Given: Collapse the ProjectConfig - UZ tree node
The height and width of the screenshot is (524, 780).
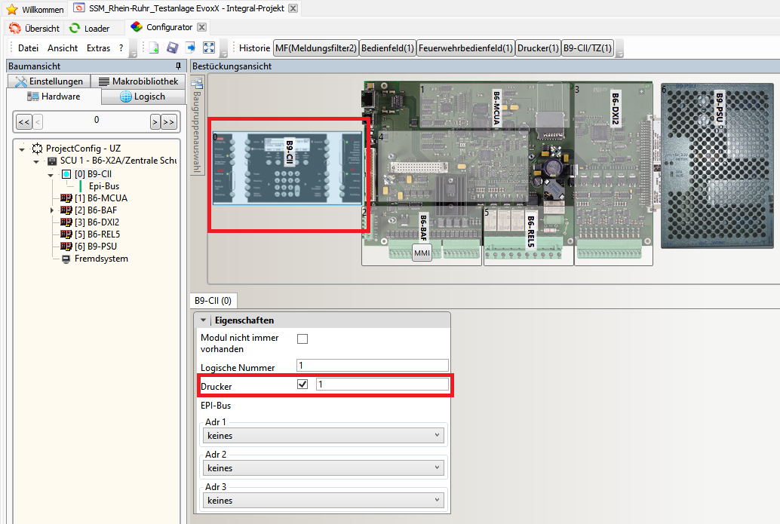Looking at the screenshot, I should (x=22, y=149).
